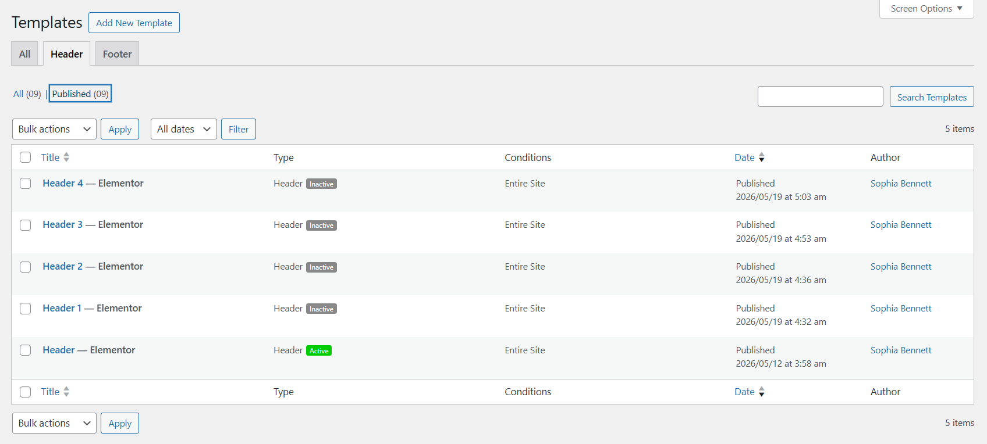Screen dimensions: 987x444
Task: Open Sophia Bennett author link for Header 2
Action: [x=901, y=266]
